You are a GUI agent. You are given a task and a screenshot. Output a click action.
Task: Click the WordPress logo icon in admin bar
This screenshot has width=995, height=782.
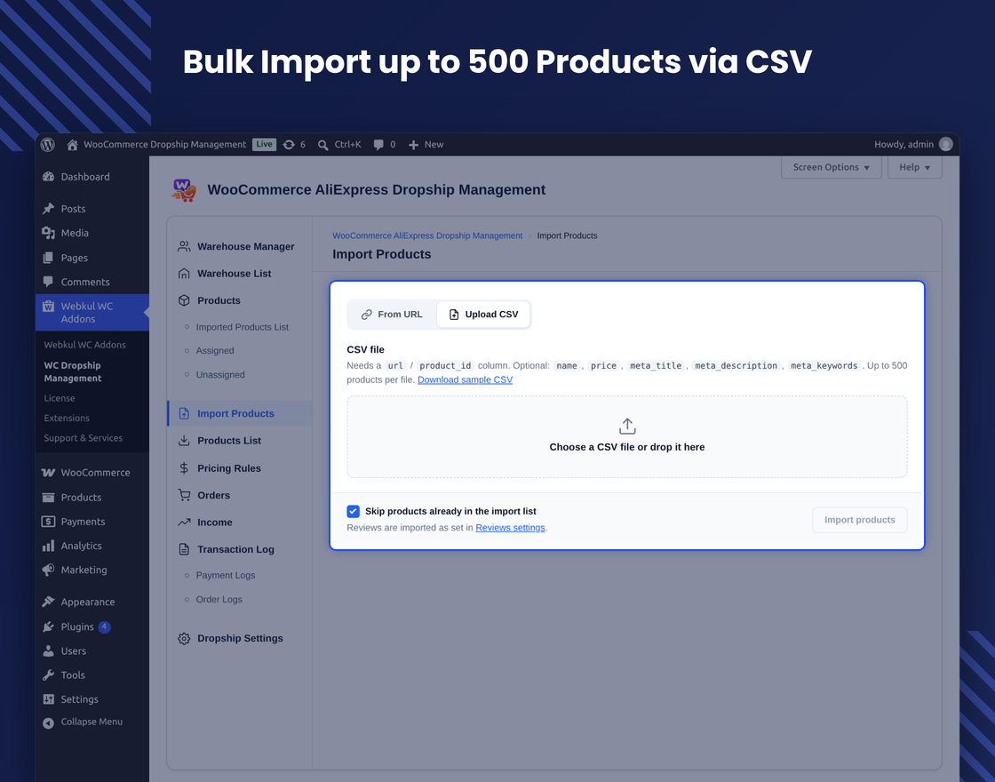pos(48,145)
